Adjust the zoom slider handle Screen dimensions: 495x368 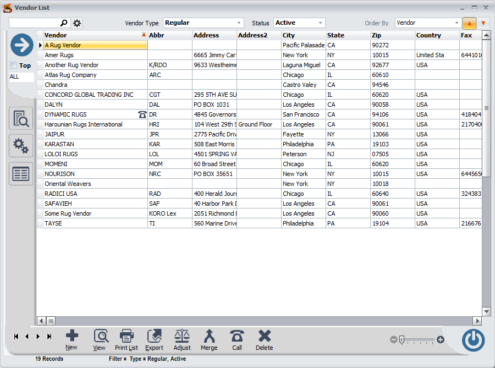point(402,340)
